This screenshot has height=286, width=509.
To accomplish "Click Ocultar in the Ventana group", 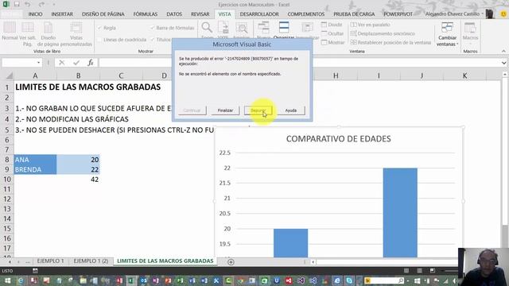I will point(332,33).
